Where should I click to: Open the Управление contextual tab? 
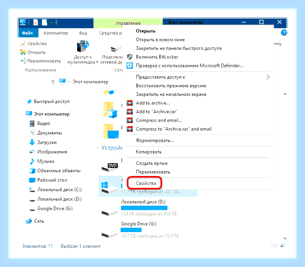128,23
